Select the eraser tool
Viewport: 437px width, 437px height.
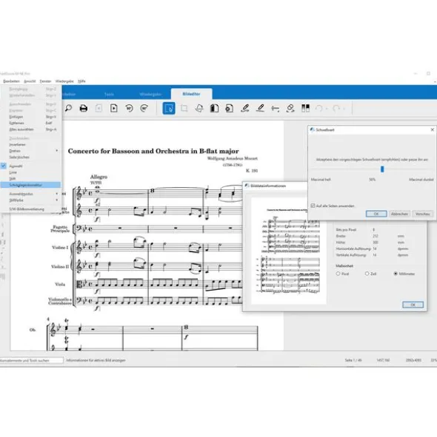290,108
